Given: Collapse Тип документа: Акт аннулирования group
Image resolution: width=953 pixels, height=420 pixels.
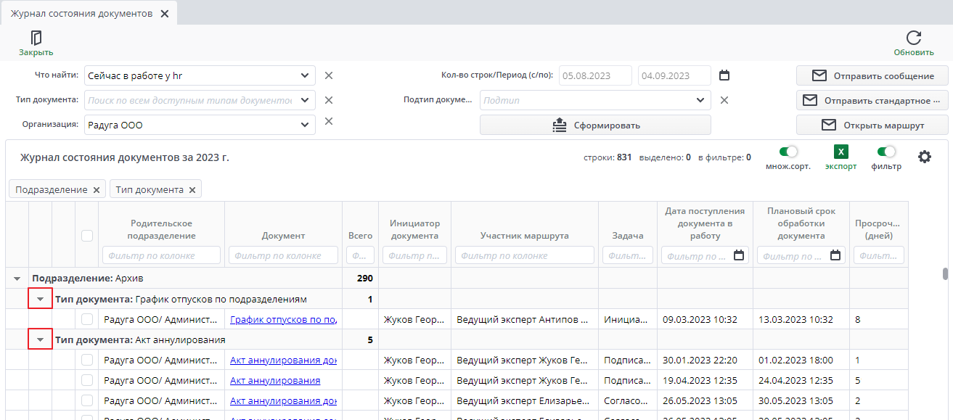Looking at the screenshot, I should (40, 339).
